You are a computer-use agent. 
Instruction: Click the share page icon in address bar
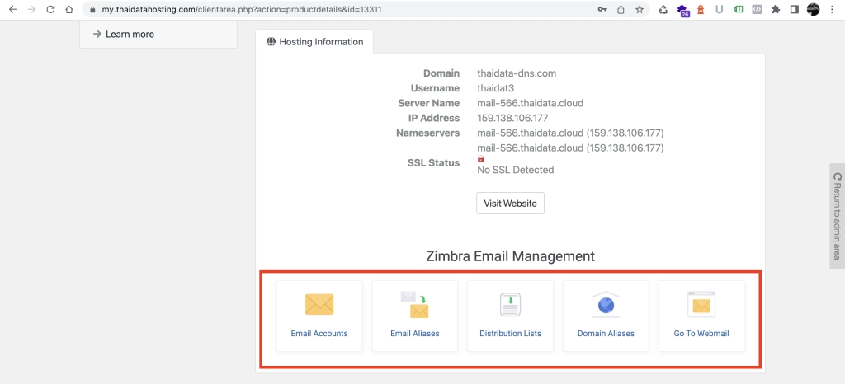tap(621, 10)
